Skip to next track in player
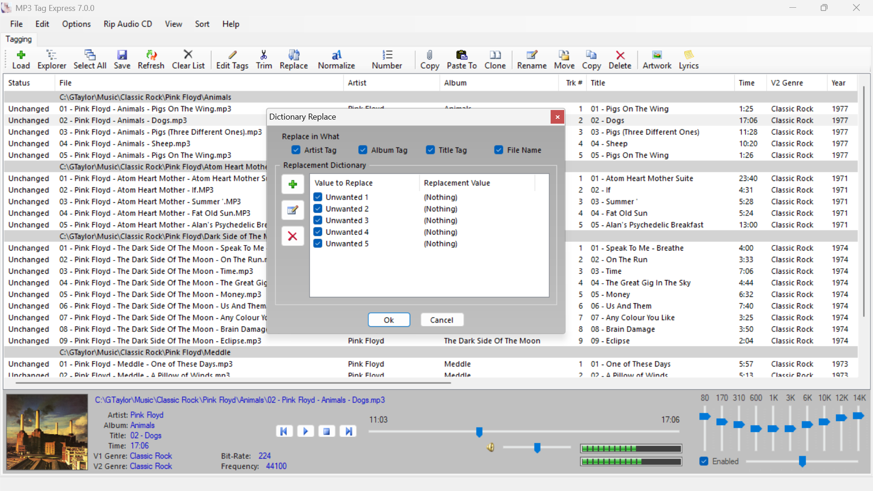Screen dimensions: 873x491 coord(348,431)
